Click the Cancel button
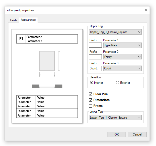 pos(137,134)
